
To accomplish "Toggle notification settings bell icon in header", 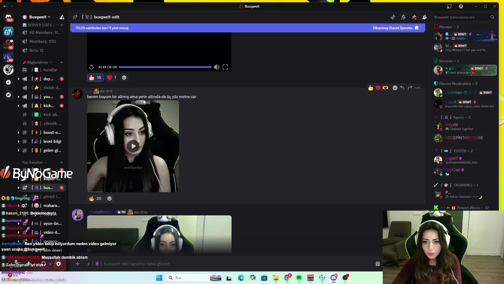I will 403,17.
